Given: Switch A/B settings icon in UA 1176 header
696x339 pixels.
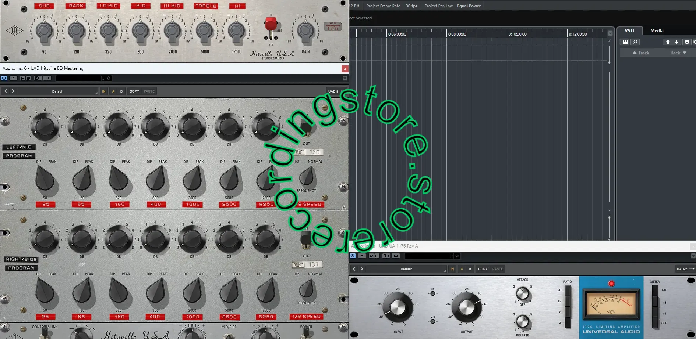Looking at the screenshot, I should 386,256.
